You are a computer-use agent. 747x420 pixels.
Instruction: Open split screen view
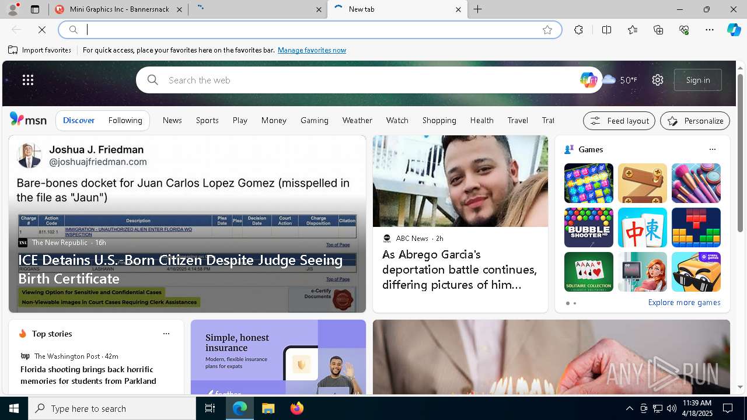click(x=606, y=30)
